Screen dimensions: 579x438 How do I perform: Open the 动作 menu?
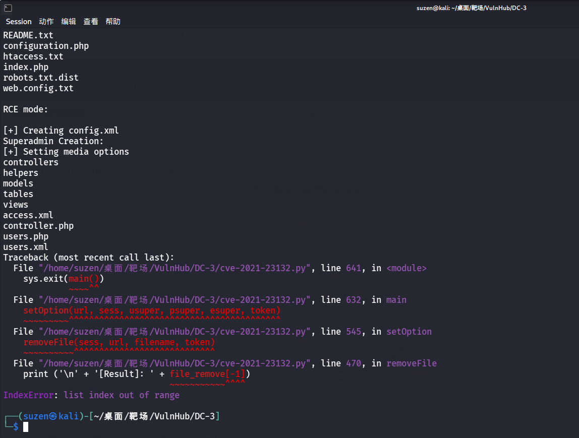(x=46, y=22)
